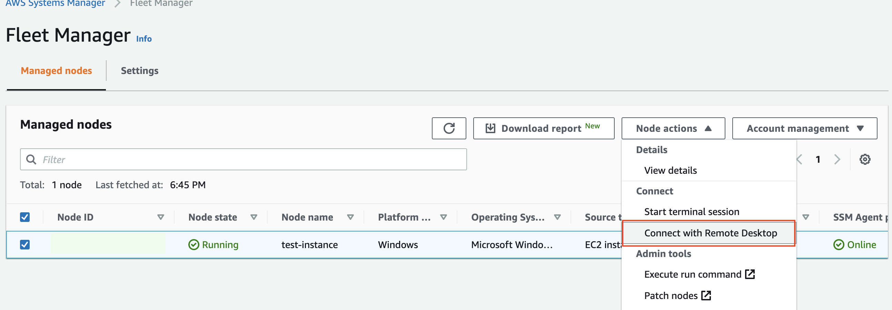The width and height of the screenshot is (892, 310).
Task: Click the test-instance node name cell
Action: pyautogui.click(x=309, y=245)
